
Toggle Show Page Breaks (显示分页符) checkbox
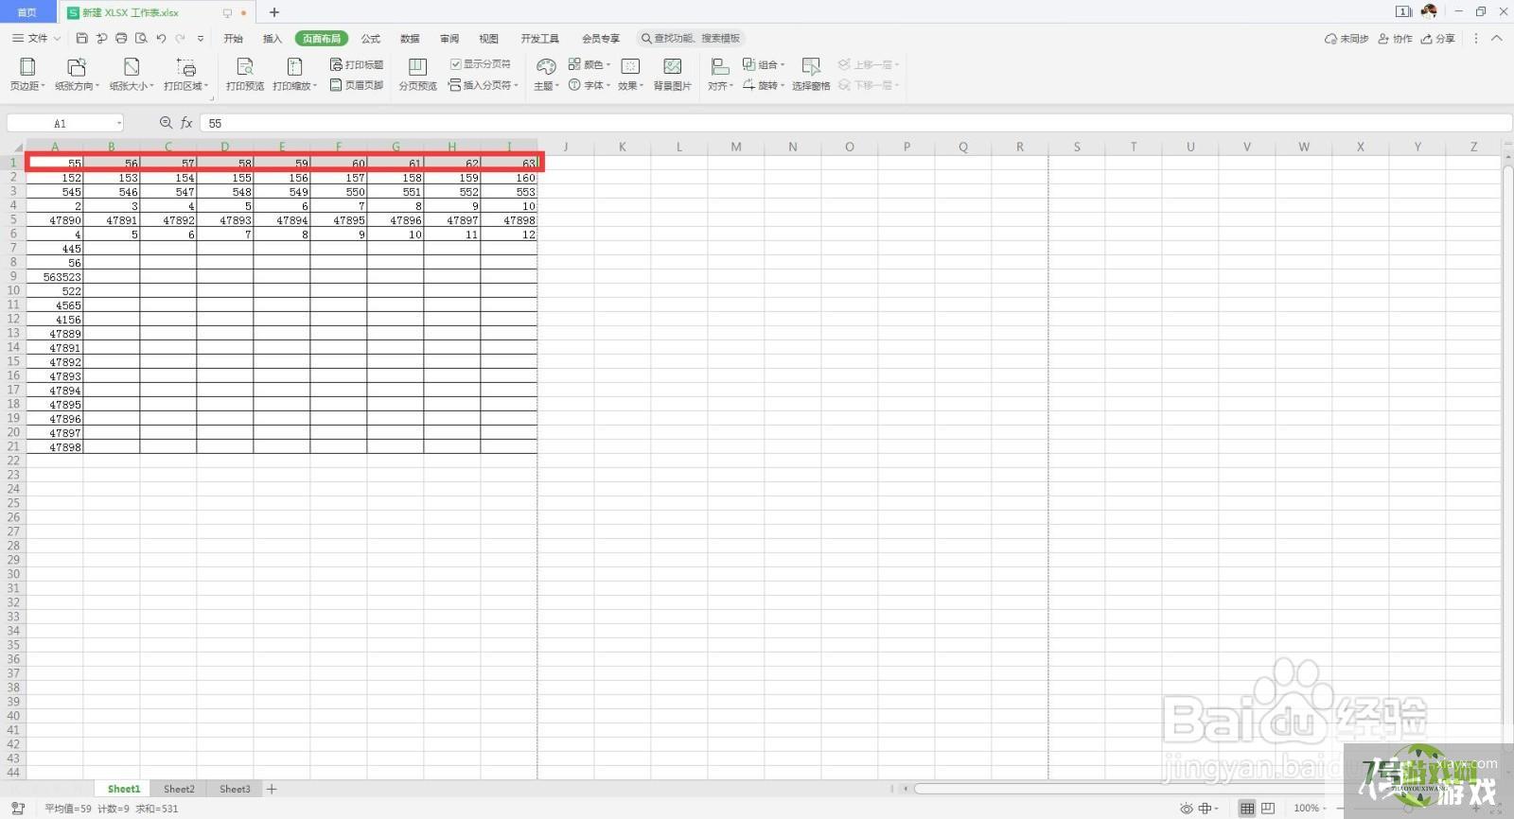click(x=481, y=64)
